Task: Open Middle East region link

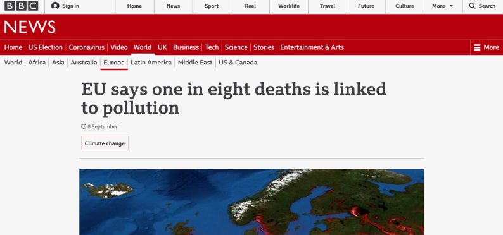Action: (195, 63)
